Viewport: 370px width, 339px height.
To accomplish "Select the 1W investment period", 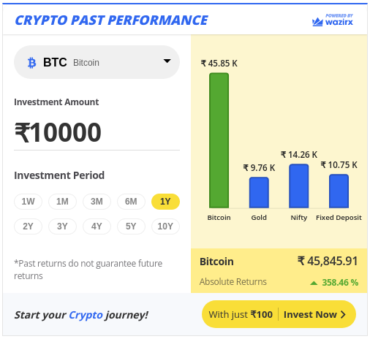I will (28, 202).
